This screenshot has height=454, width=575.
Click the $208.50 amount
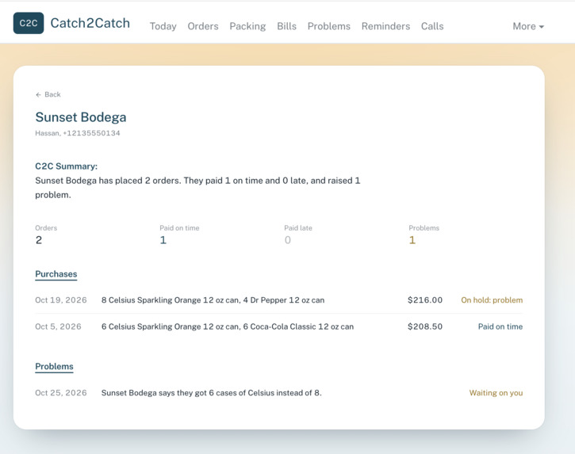[425, 326]
